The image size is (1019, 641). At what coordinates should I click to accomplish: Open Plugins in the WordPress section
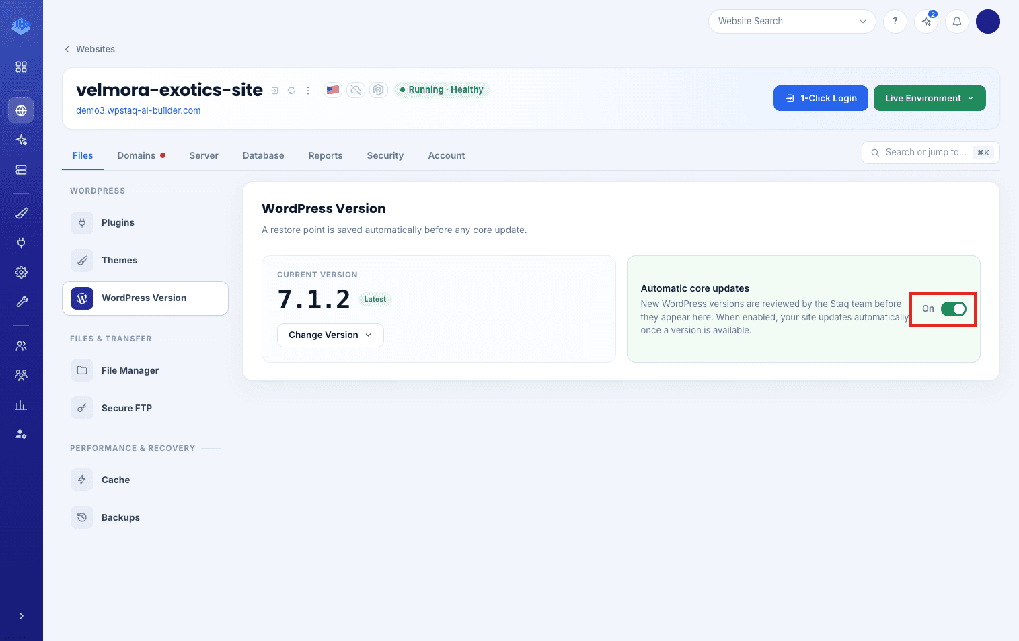tap(145, 223)
